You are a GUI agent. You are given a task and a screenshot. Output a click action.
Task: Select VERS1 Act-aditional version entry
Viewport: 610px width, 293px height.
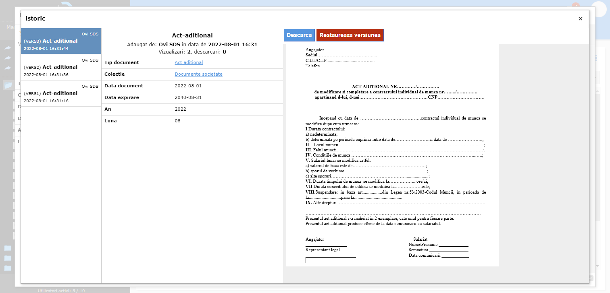click(x=61, y=93)
